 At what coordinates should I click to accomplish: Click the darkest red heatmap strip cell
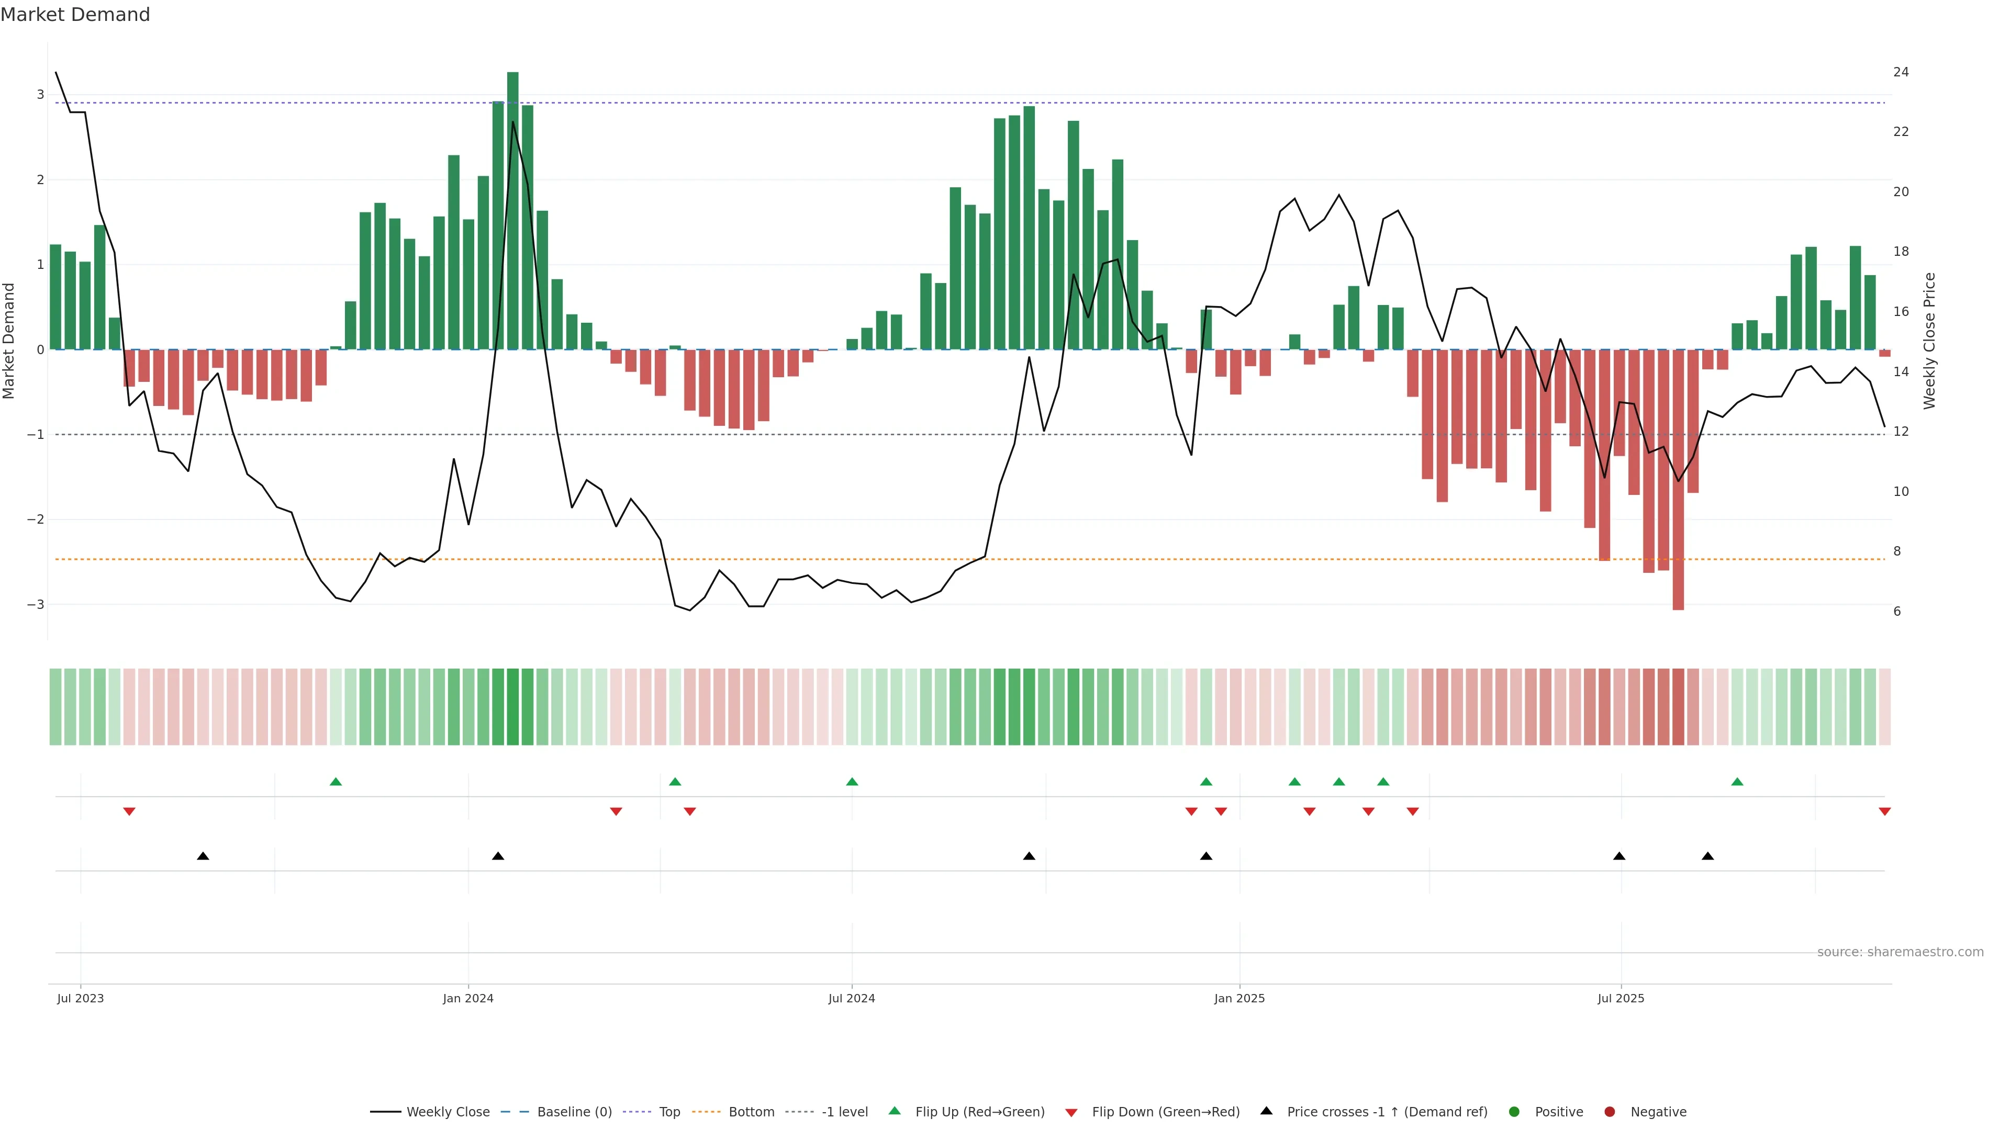pos(1678,707)
